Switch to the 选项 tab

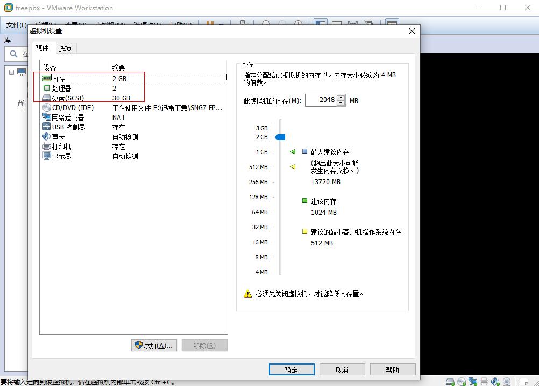tap(65, 49)
